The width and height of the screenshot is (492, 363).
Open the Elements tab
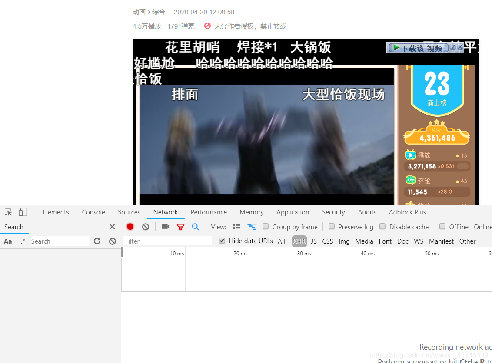point(56,212)
